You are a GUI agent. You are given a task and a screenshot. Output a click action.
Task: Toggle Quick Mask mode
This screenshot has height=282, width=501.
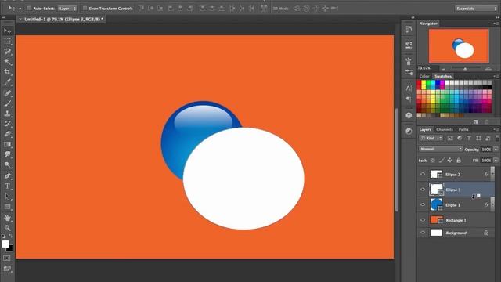pyautogui.click(x=7, y=258)
